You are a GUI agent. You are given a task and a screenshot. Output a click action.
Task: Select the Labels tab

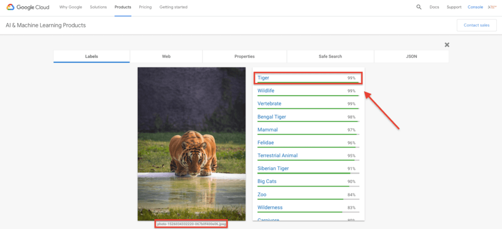(x=92, y=57)
